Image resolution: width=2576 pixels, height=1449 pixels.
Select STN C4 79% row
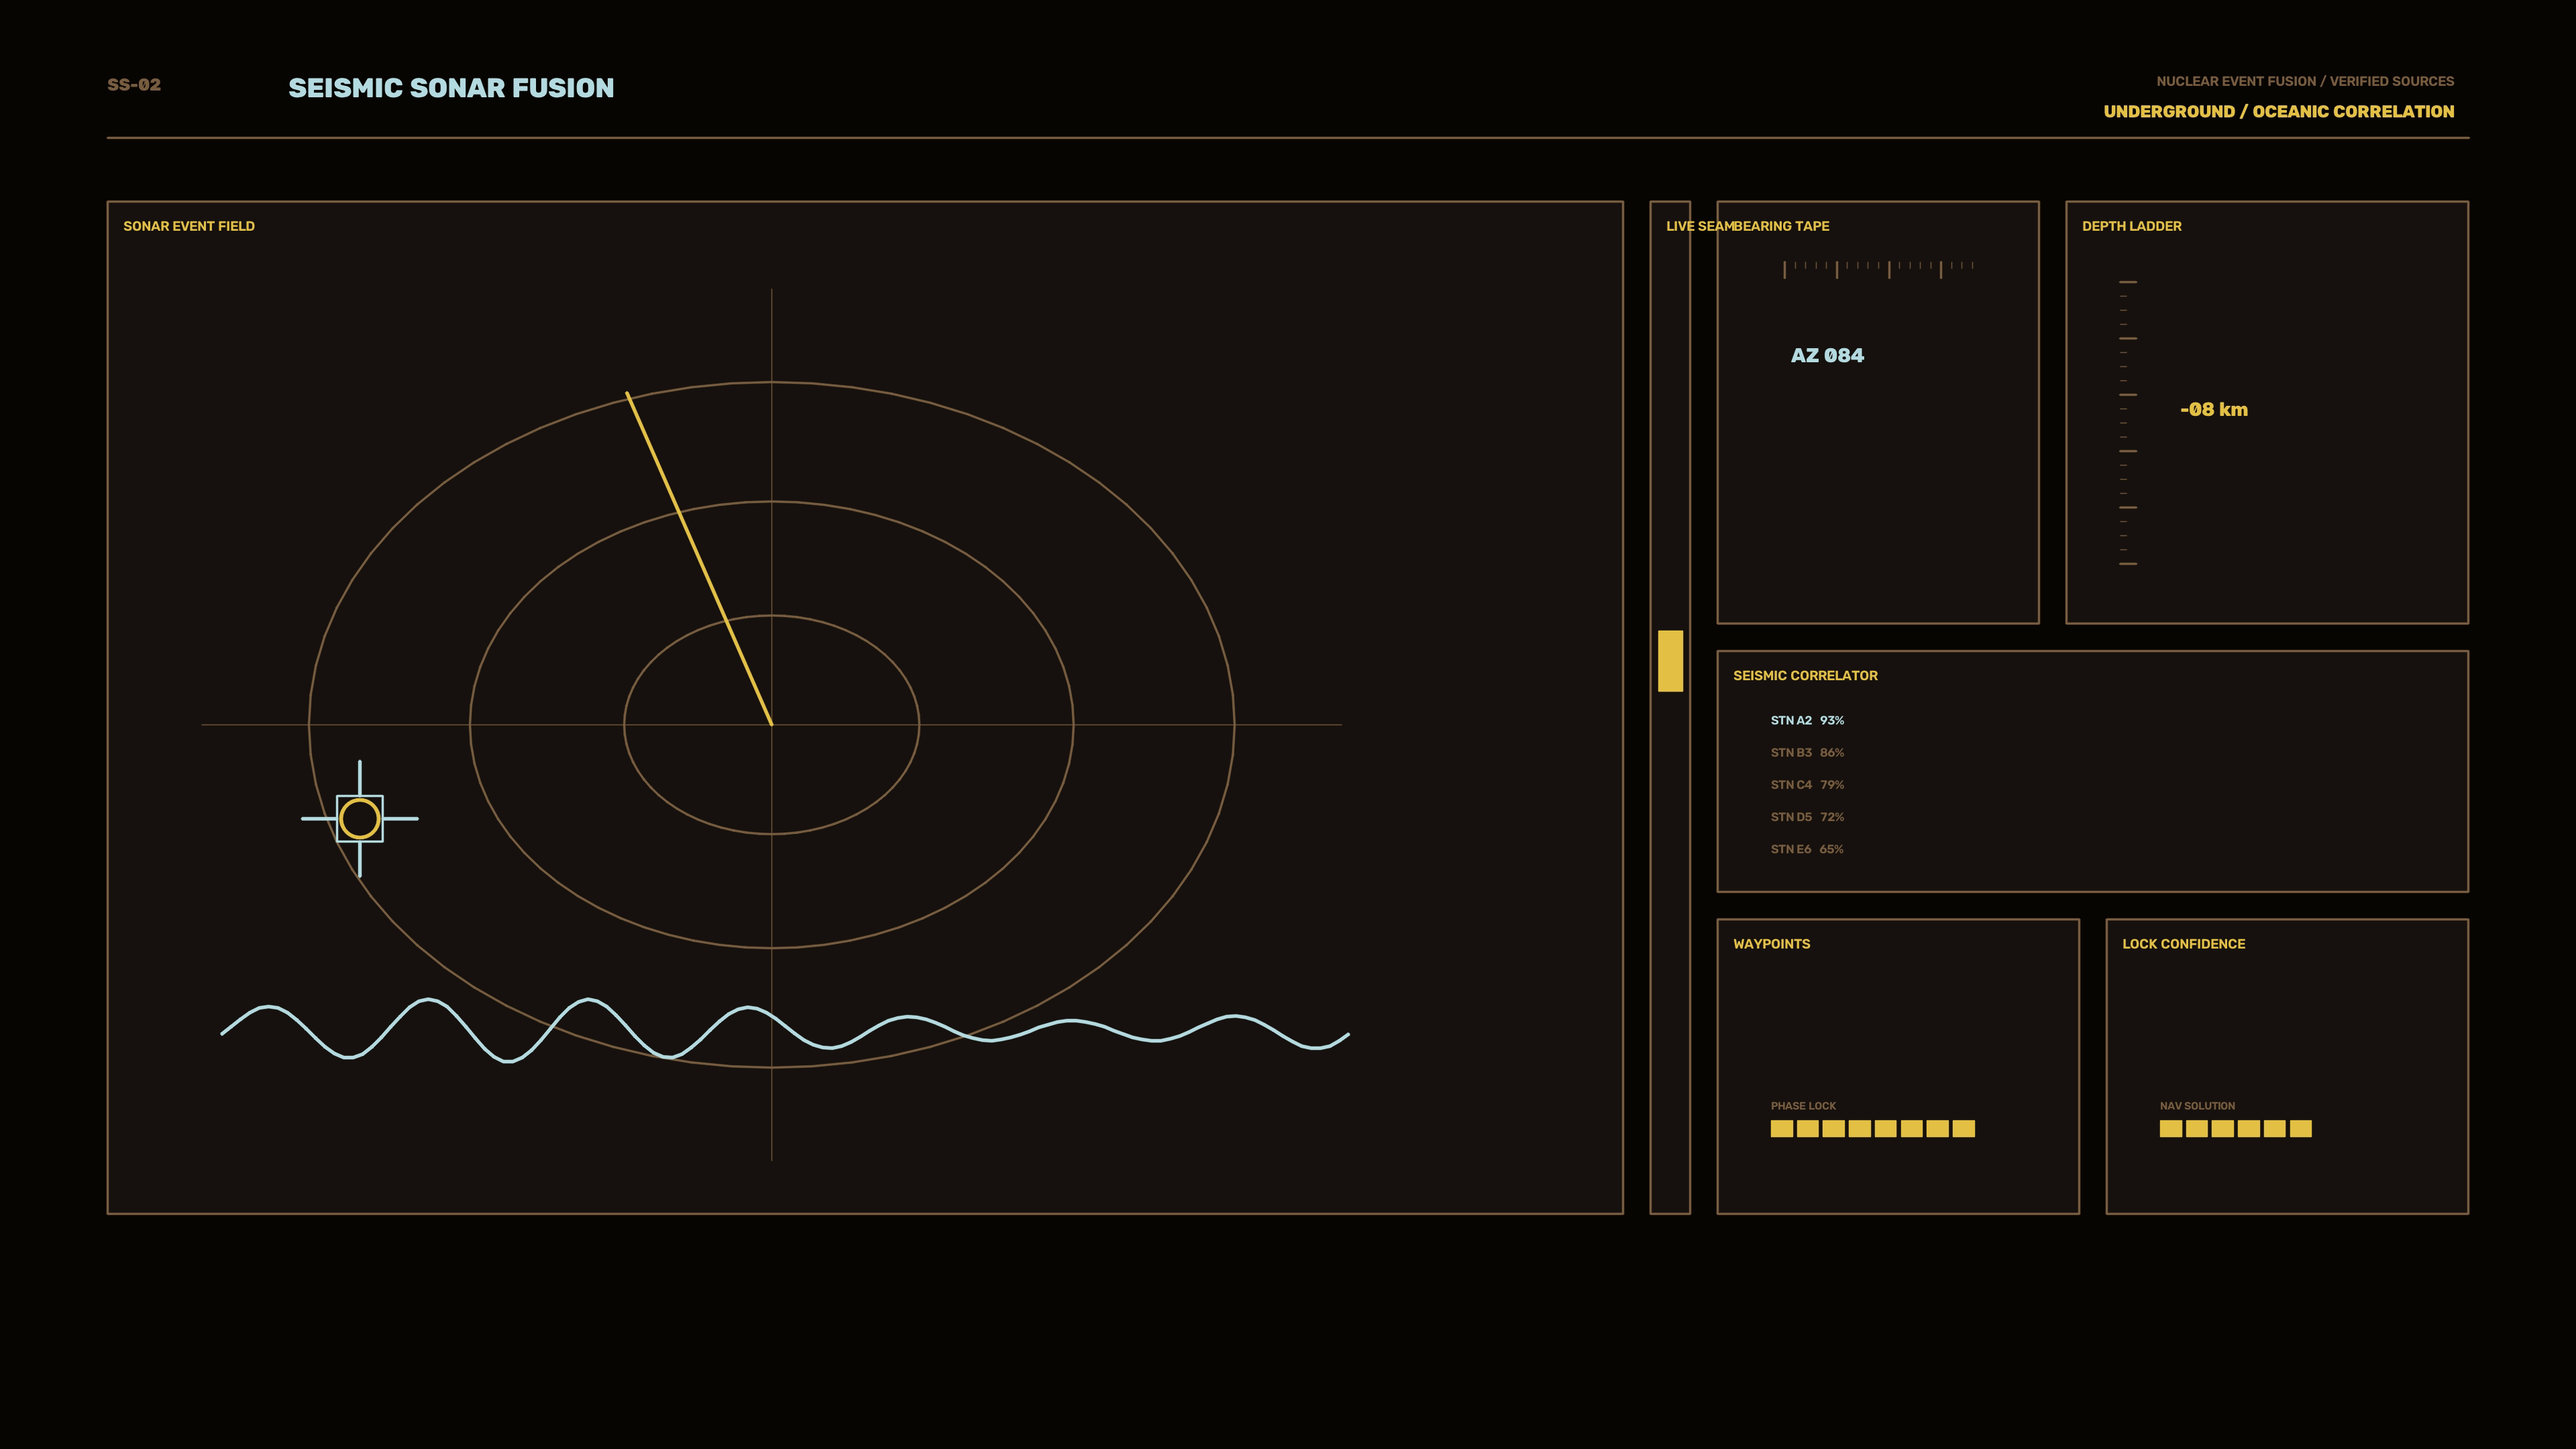[1807, 784]
